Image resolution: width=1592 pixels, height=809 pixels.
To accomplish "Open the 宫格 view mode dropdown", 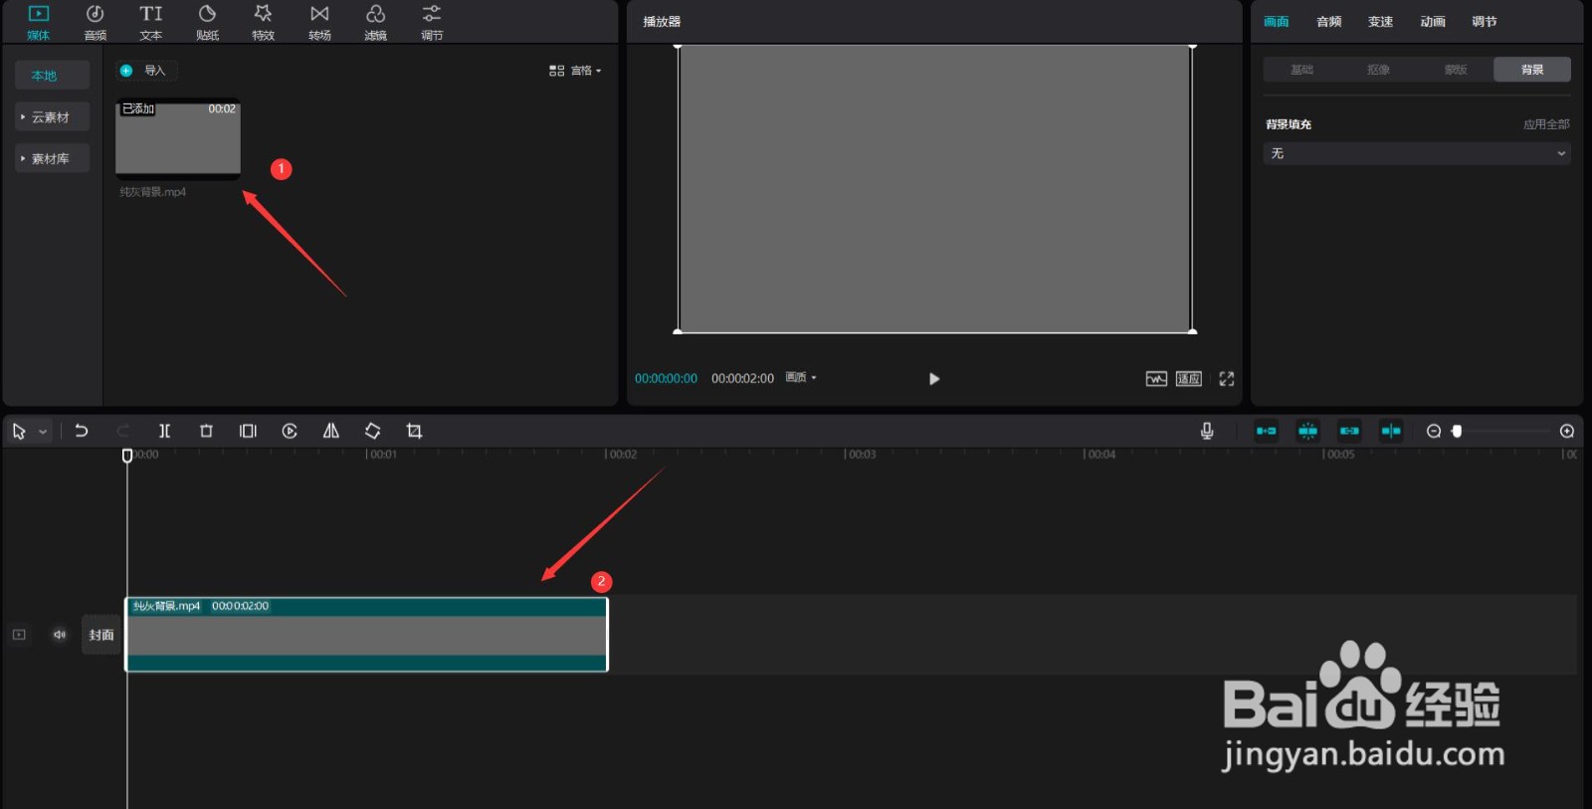I will [575, 71].
